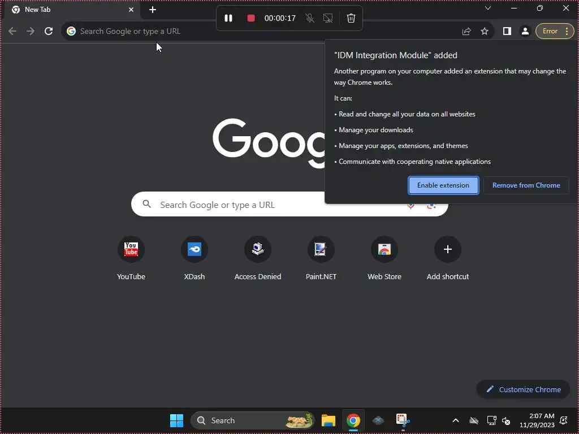The height and width of the screenshot is (434, 579).
Task: Click the taskbar Search box
Action: 253,420
